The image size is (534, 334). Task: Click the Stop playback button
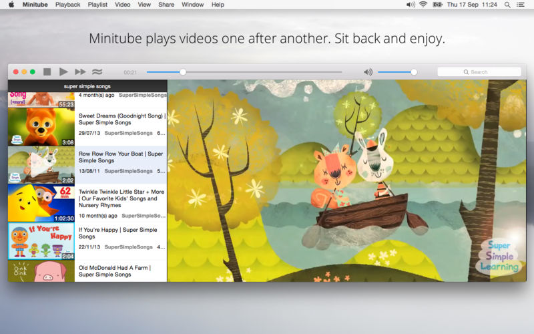coord(47,71)
